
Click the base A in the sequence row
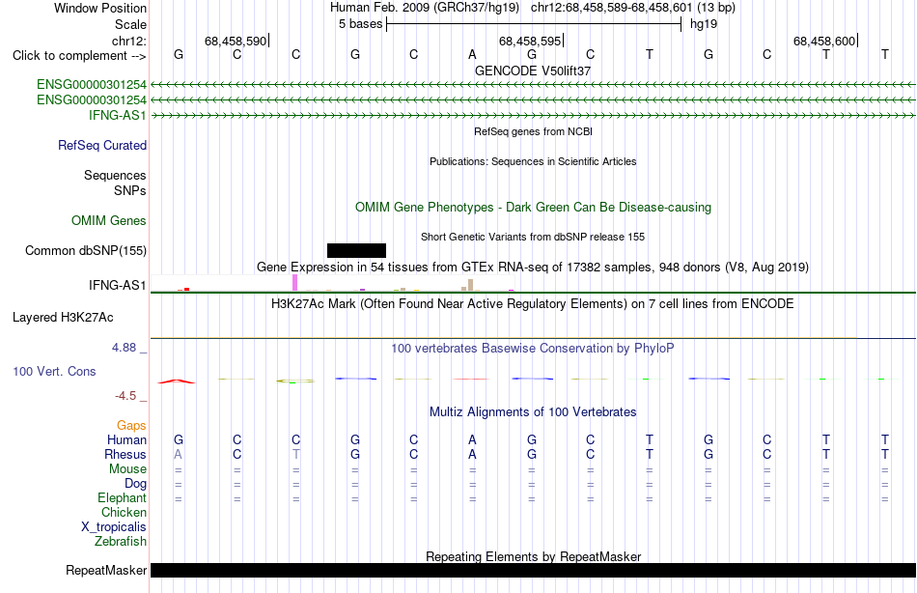click(473, 54)
